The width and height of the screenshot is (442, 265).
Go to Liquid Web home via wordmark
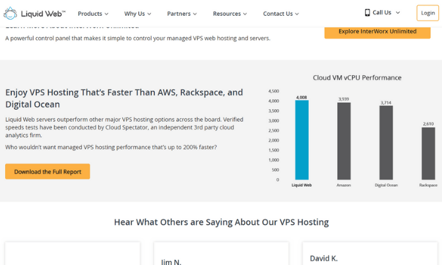coord(43,13)
